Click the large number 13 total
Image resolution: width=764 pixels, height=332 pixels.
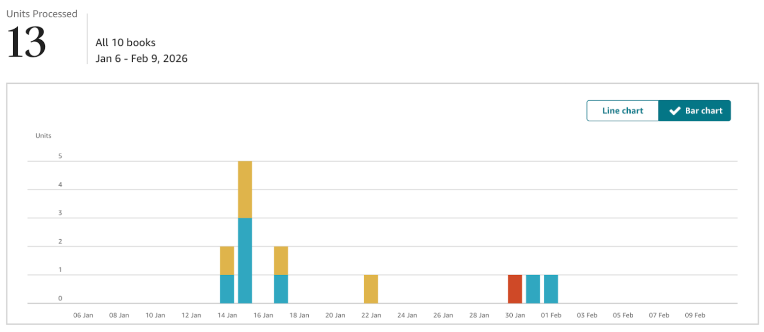pos(27,42)
